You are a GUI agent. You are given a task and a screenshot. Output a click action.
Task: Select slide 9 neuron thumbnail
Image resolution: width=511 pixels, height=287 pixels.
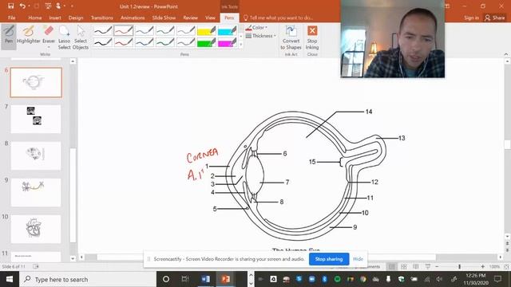click(x=36, y=192)
